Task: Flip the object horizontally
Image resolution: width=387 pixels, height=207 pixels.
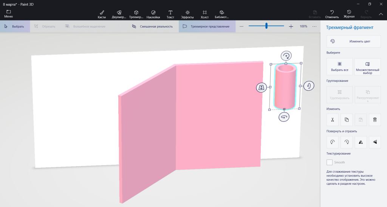Action: 361,142
